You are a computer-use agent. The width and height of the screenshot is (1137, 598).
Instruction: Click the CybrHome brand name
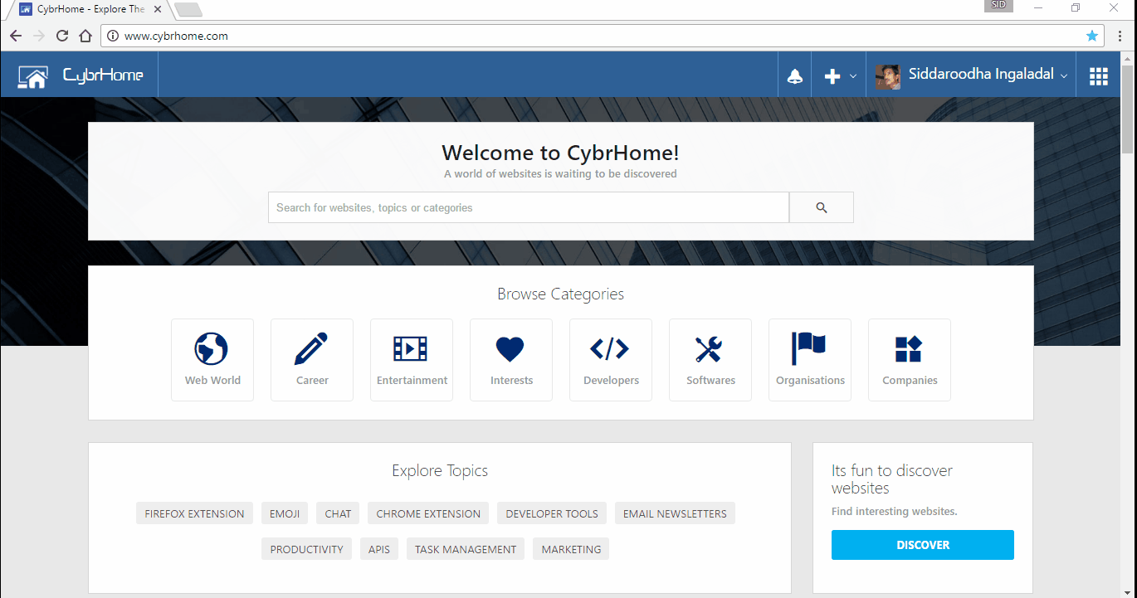click(103, 75)
